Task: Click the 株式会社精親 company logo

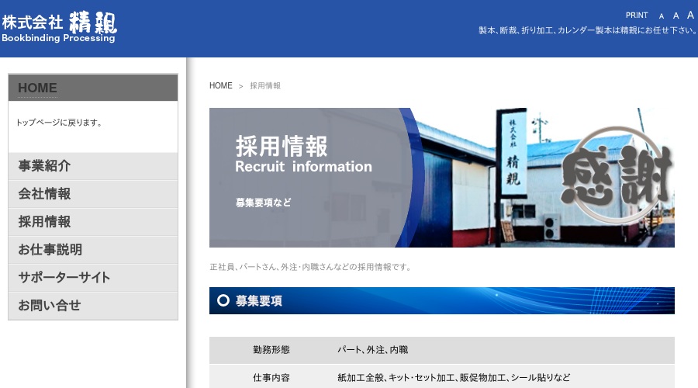Action: click(59, 26)
